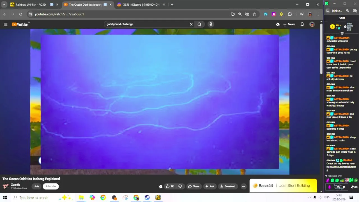Subscribe to the Zoanfly channel
Screen dimensions: 359x202
[51, 186]
